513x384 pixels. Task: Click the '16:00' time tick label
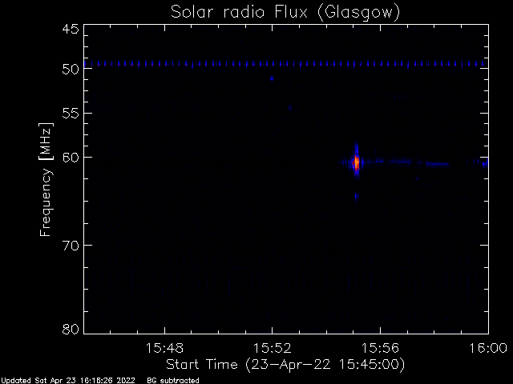point(488,348)
